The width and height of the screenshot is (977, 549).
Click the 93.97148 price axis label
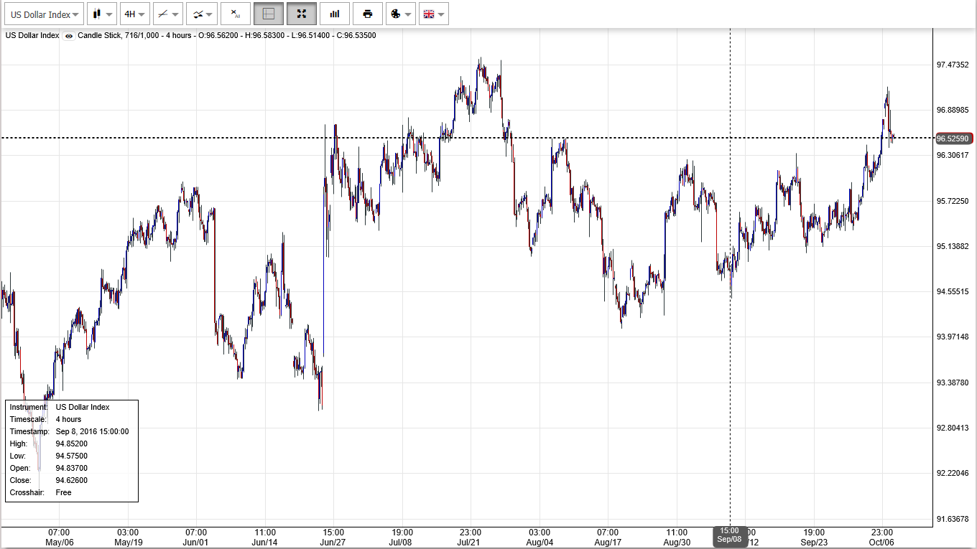point(953,337)
